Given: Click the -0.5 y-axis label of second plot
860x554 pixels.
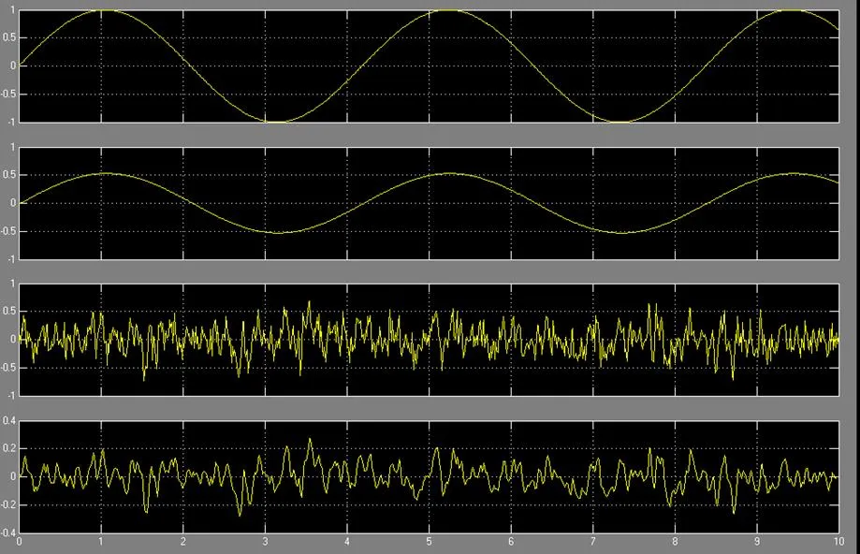Looking at the screenshot, I should [x=8, y=231].
